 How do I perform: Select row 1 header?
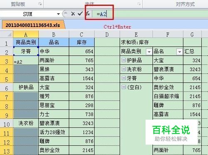tap(7, 42)
